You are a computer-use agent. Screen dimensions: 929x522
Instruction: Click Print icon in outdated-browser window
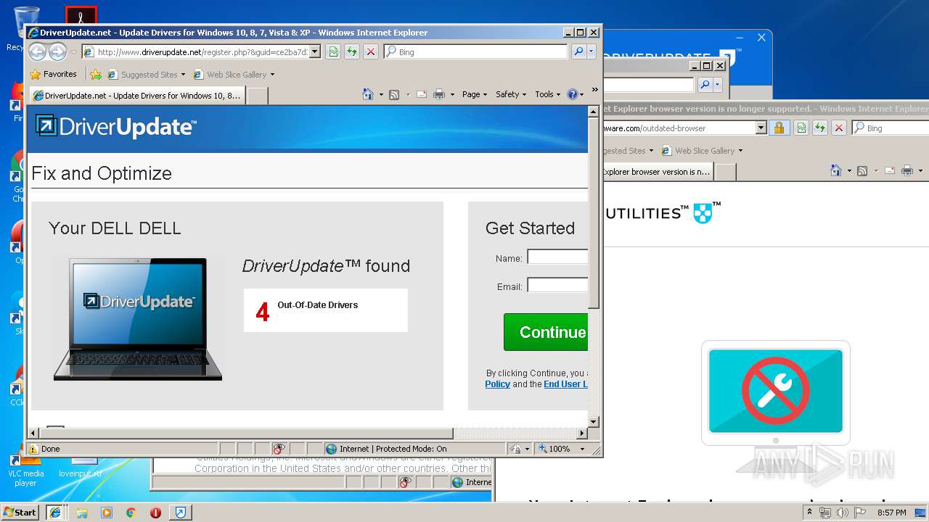point(907,171)
